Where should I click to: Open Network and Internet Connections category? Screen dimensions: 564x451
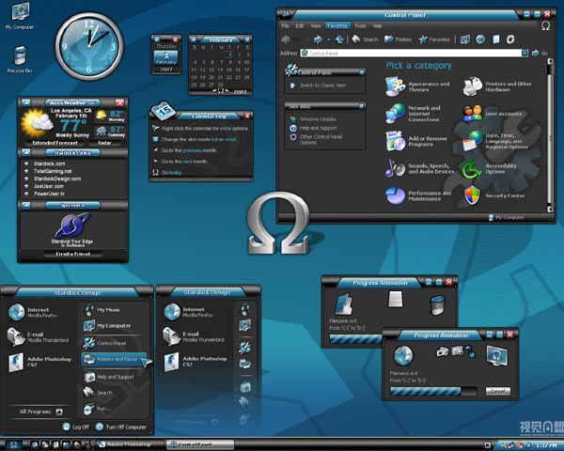click(x=414, y=114)
